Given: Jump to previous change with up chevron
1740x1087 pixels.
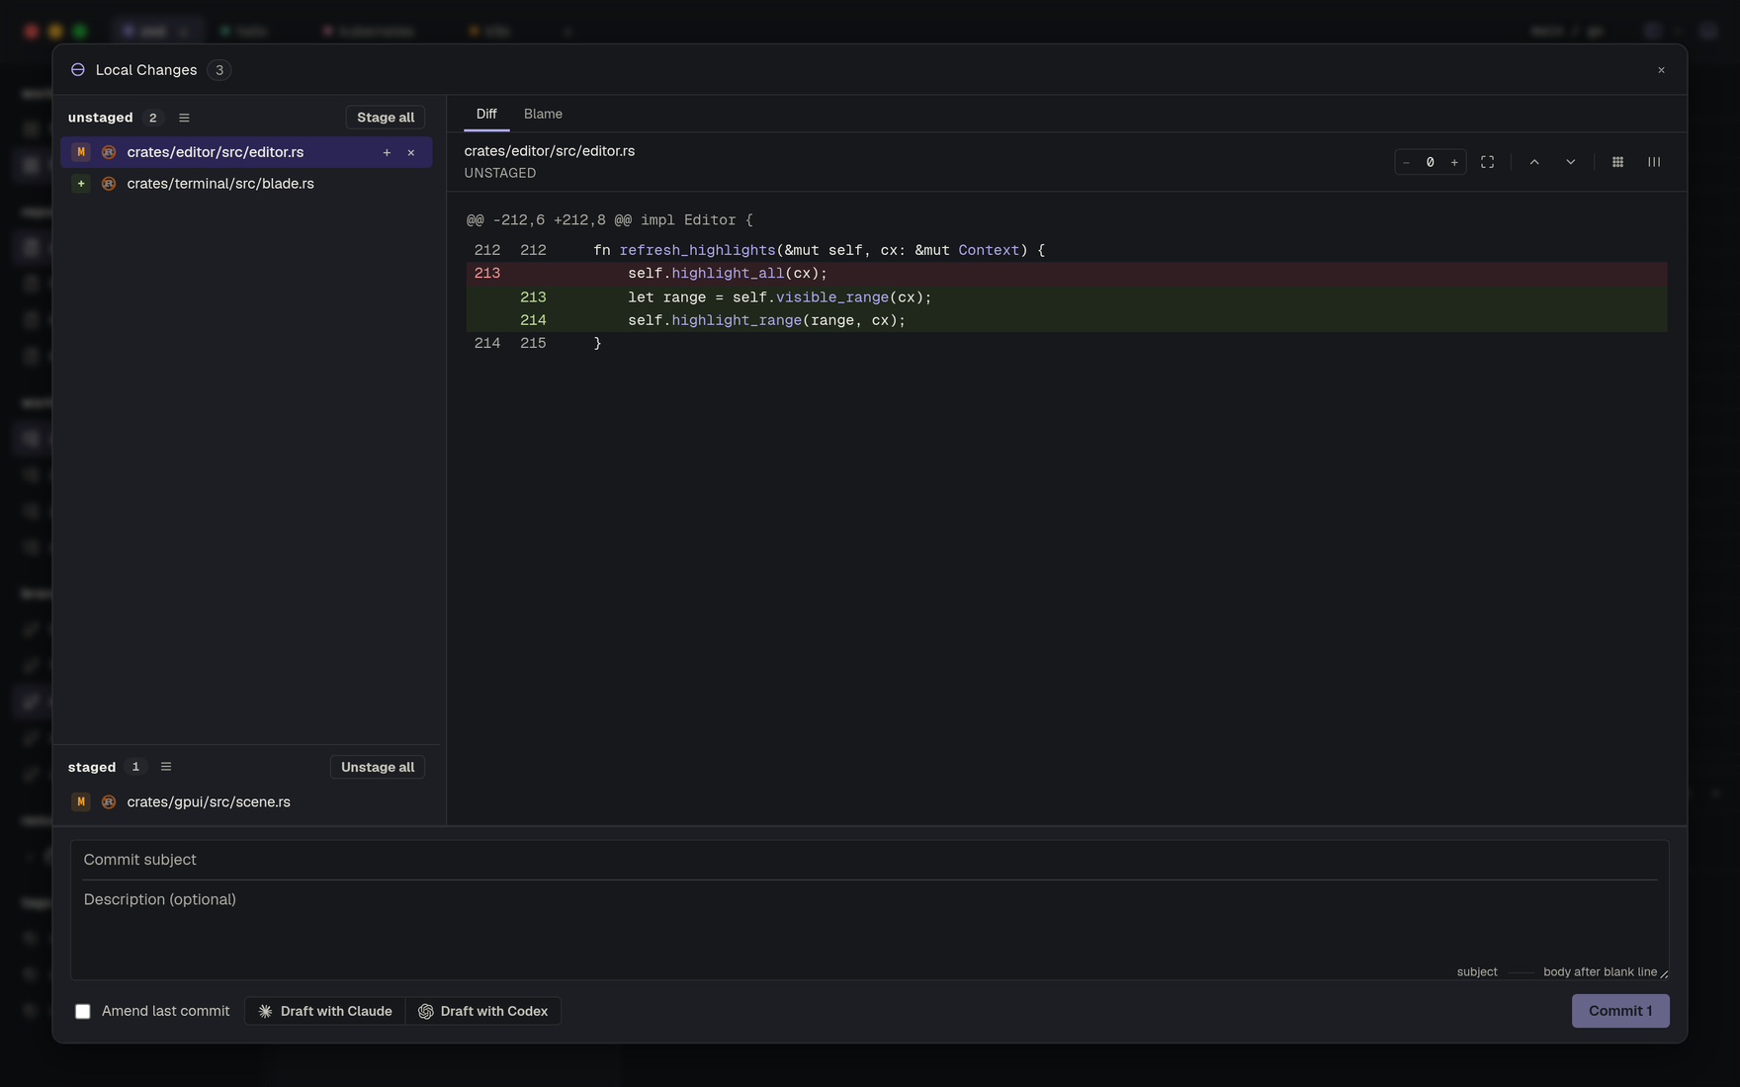Looking at the screenshot, I should [1534, 162].
